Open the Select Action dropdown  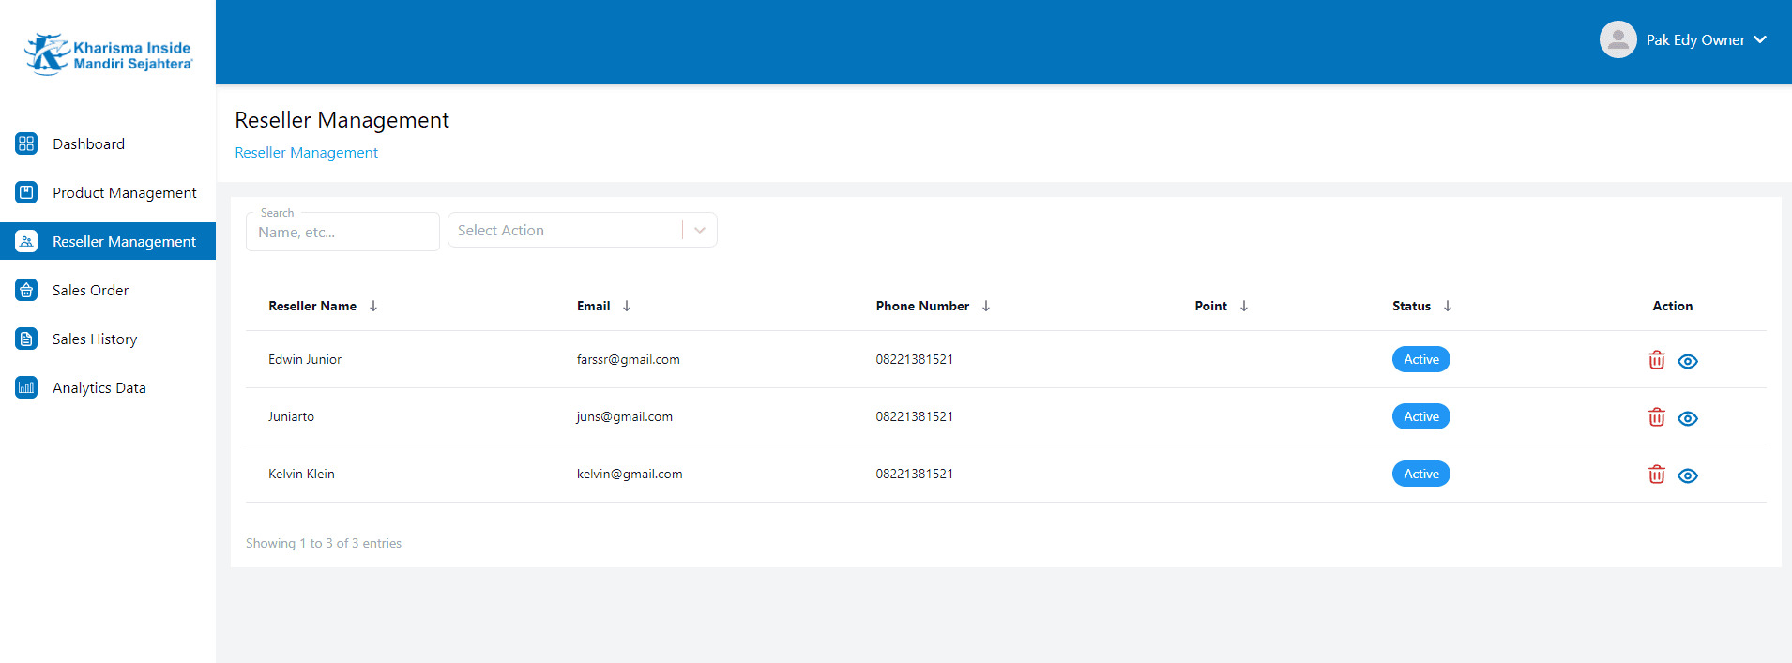[582, 230]
